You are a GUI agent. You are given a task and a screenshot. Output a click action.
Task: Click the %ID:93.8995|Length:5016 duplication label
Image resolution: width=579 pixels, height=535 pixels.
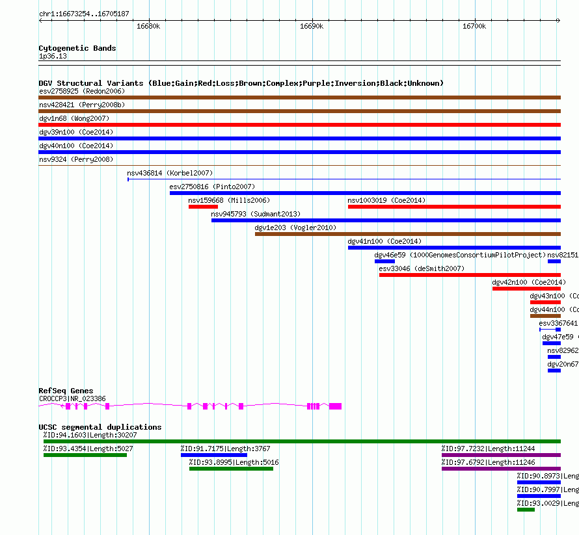point(234,462)
